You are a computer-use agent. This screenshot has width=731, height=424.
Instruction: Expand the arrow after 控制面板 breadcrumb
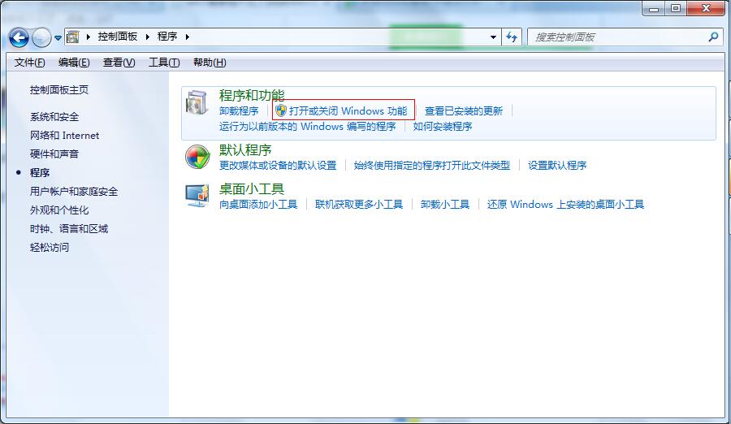pyautogui.click(x=147, y=37)
